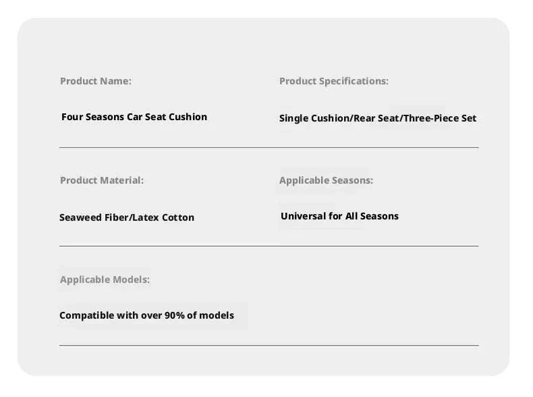This screenshot has height=397, width=533.
Task: Click the divider line below the Product Name row
Action: (269, 148)
